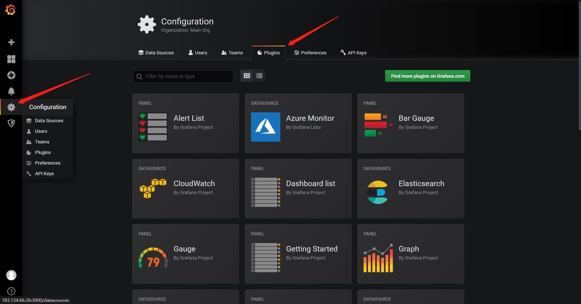Click the Grafana logo icon
581x304 pixels.
11,10
